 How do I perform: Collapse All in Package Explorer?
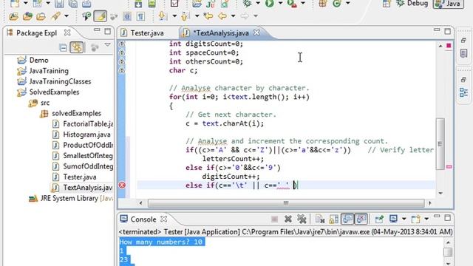63,47
